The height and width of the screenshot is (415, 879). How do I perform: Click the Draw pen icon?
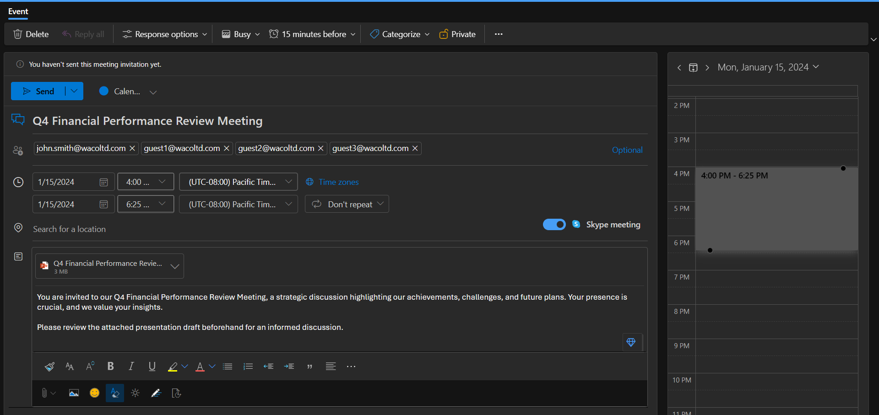[x=156, y=393]
